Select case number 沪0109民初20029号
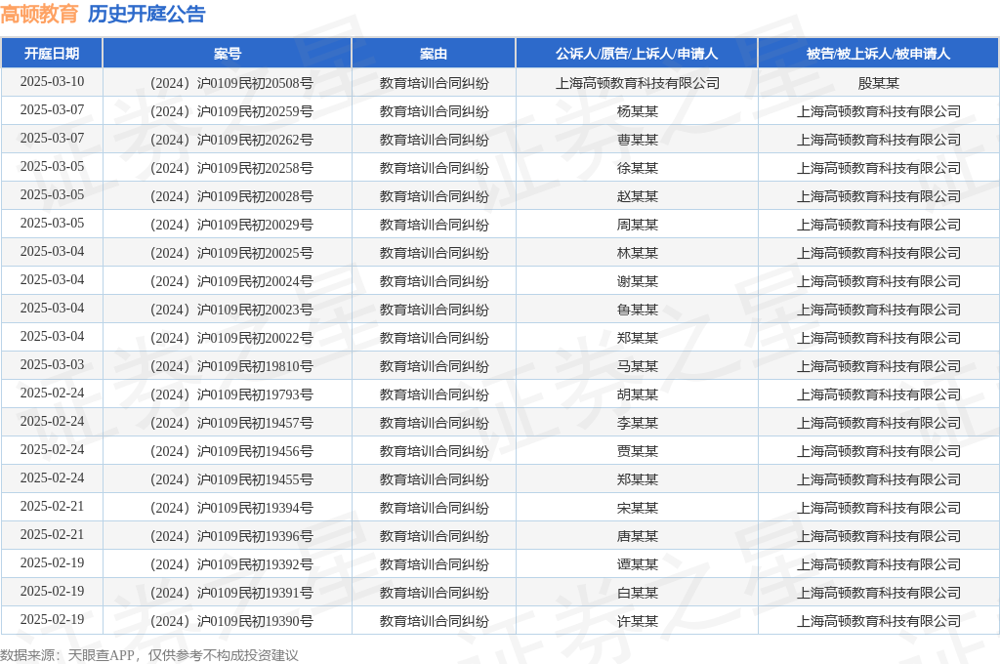1000x664 pixels. click(x=255, y=225)
